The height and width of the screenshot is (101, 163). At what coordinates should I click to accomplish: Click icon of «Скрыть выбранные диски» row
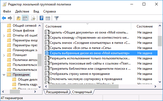[47, 53]
